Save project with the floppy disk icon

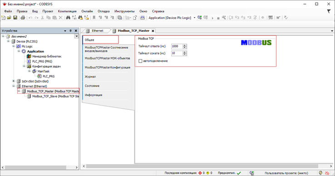pyautogui.click(x=15, y=18)
